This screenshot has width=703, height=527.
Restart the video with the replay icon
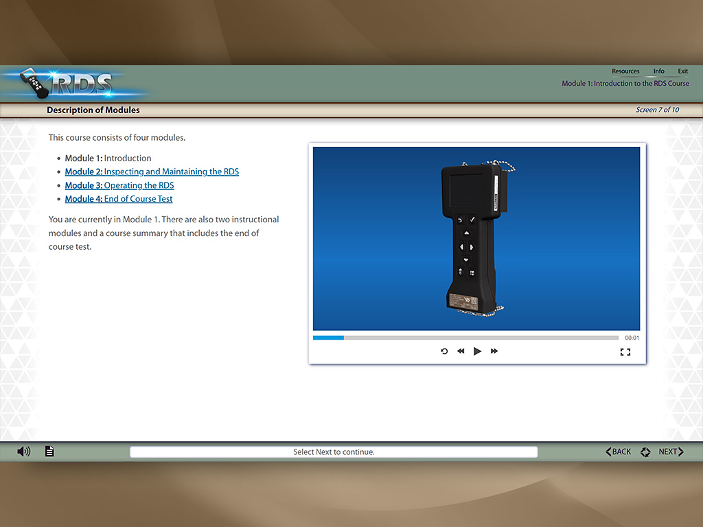point(444,351)
